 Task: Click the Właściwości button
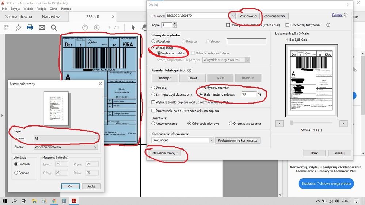pyautogui.click(x=248, y=16)
